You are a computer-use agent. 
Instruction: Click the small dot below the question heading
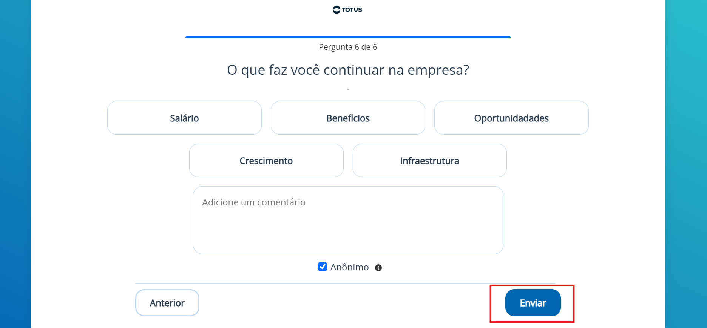tap(348, 90)
